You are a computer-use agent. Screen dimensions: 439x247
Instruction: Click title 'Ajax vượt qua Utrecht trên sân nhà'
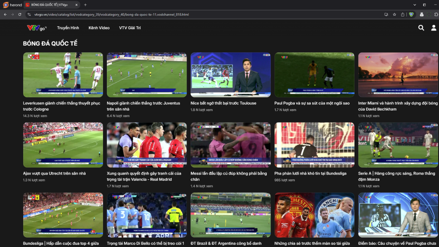(54, 173)
